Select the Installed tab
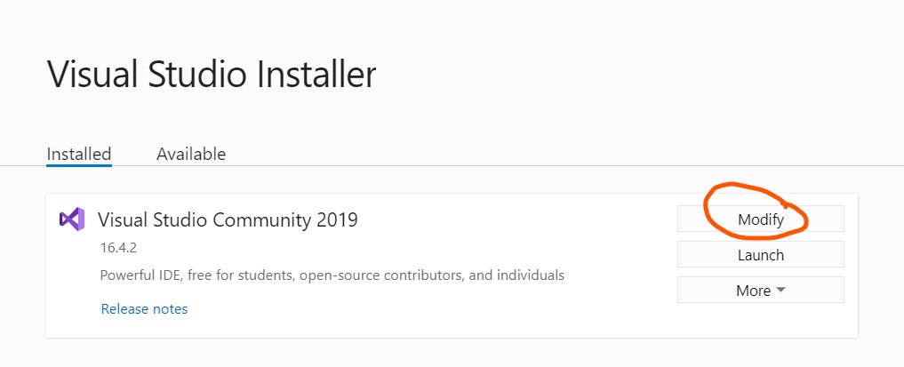This screenshot has width=904, height=367. [79, 154]
